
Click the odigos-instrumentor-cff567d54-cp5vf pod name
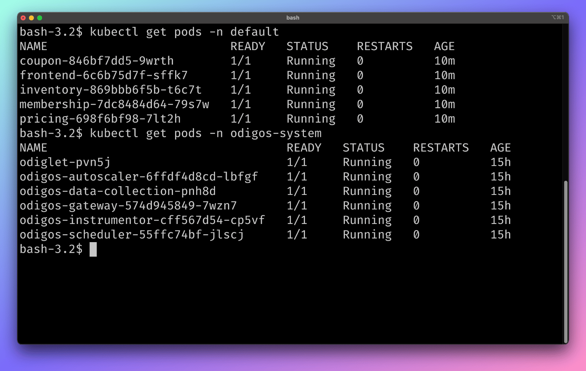(142, 220)
